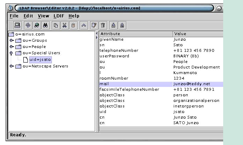This screenshot has height=145, width=243.
Task: Select the userPassword attribute row
Action: point(161,56)
